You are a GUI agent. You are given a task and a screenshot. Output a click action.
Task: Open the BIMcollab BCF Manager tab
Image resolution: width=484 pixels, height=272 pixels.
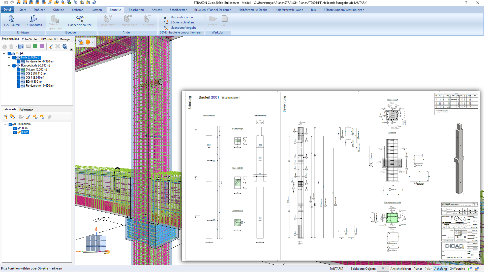pos(56,39)
